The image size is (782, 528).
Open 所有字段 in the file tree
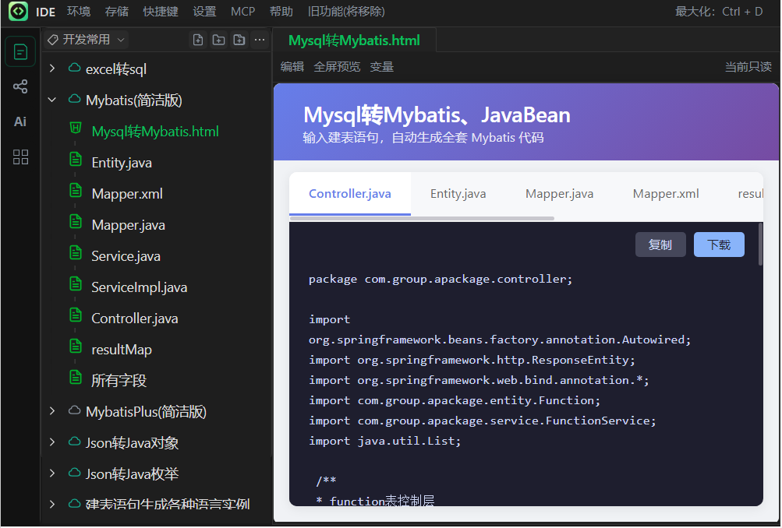(x=119, y=381)
